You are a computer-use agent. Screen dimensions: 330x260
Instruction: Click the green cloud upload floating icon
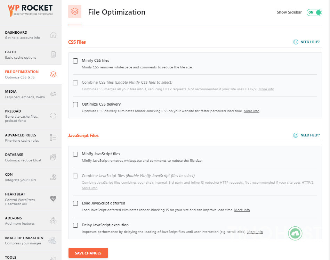[x=295, y=233]
